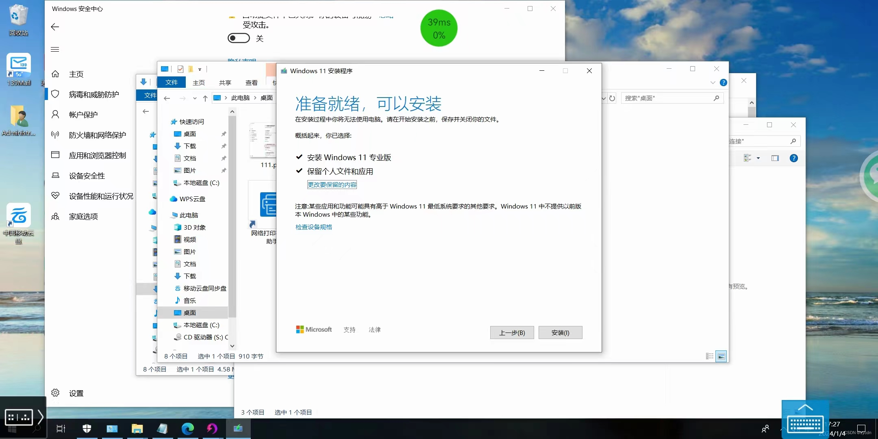Screen dimensions: 878x439
Task: Open the device performance icon
Action: click(x=55, y=196)
